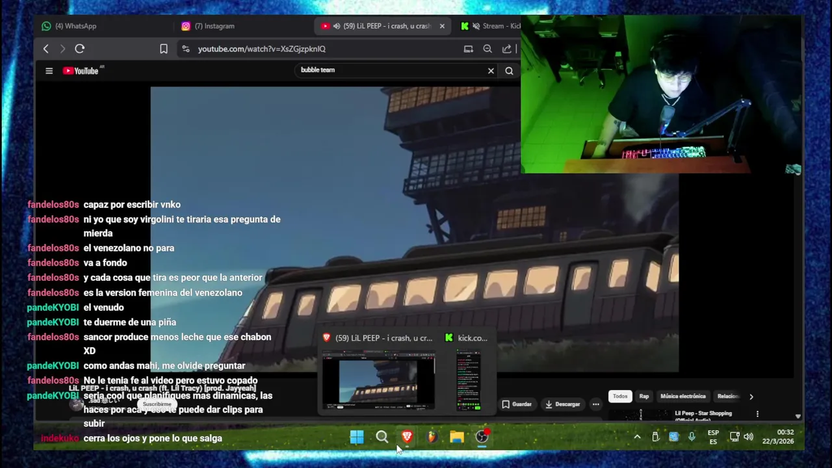Screen dimensions: 832x468
Task: Open File Explorer from the taskbar
Action: pyautogui.click(x=457, y=437)
